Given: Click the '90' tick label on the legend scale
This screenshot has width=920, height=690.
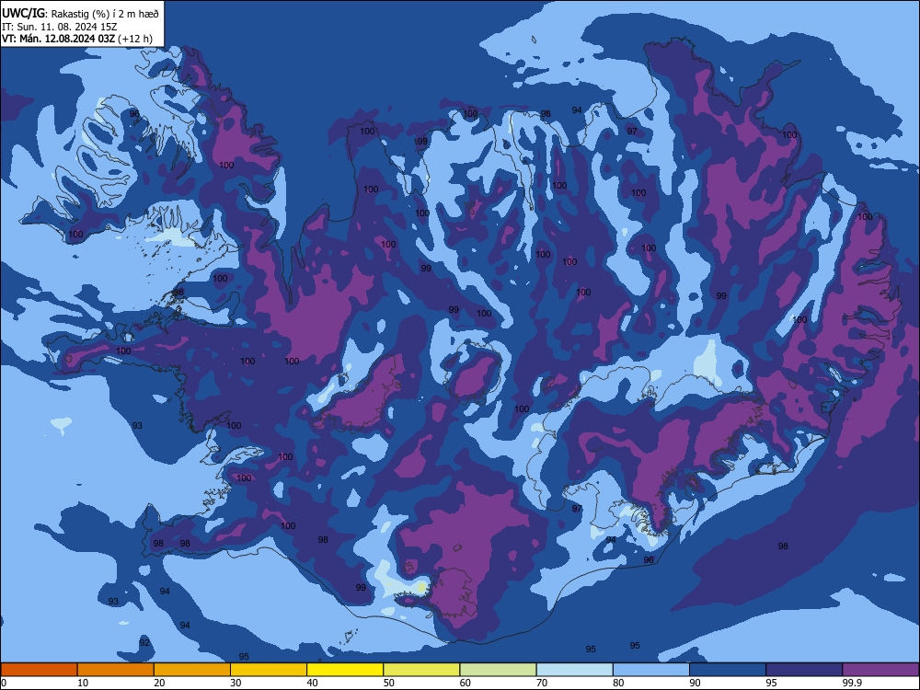Looking at the screenshot, I should 695,683.
